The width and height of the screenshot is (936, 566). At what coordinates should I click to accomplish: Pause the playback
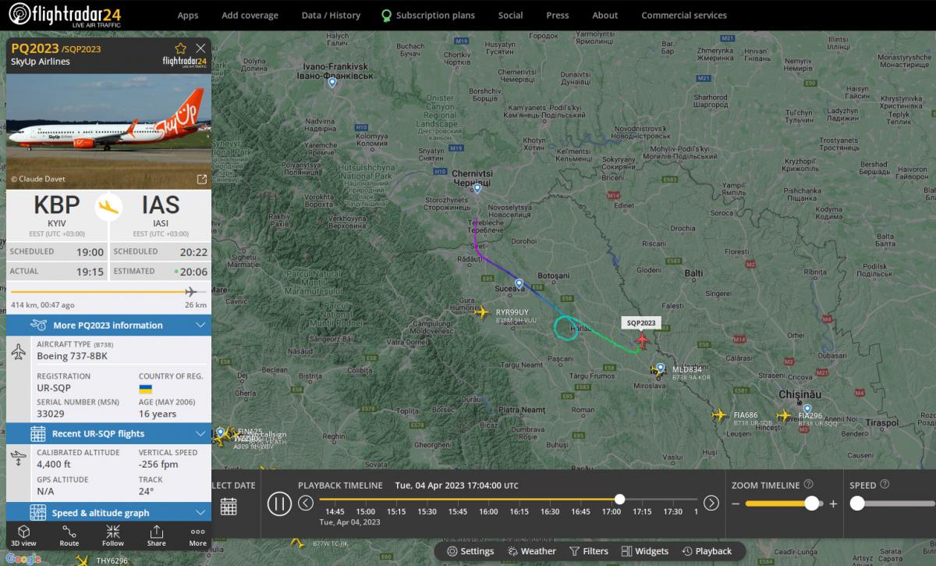(279, 504)
